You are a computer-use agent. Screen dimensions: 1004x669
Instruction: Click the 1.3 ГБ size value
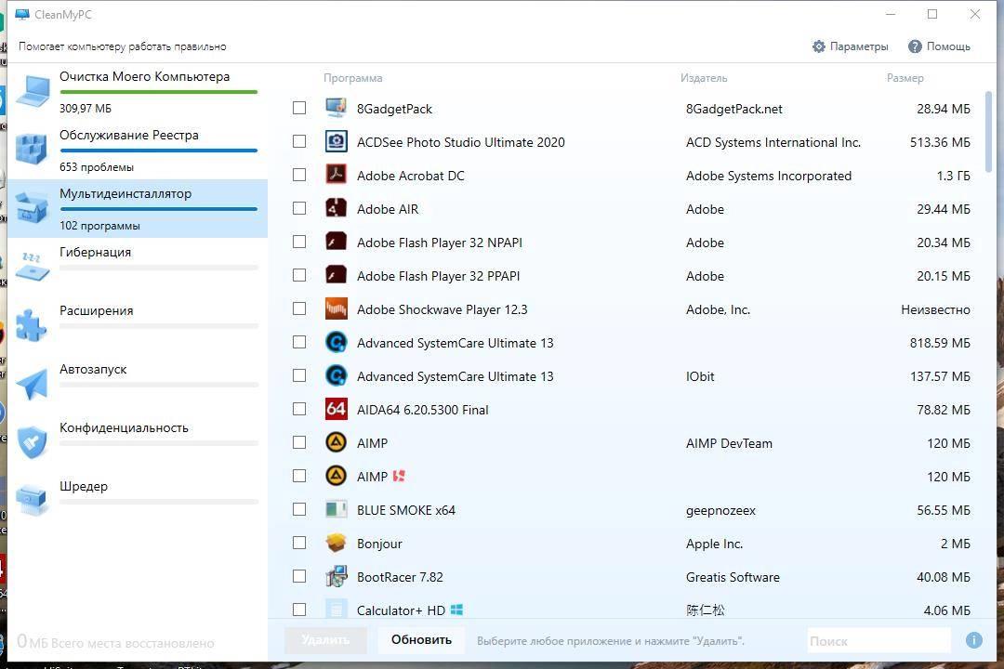(x=954, y=176)
